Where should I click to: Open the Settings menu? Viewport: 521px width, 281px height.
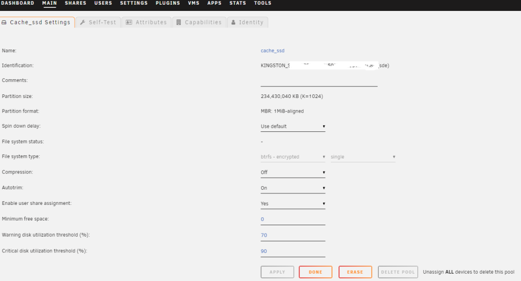coord(133,3)
